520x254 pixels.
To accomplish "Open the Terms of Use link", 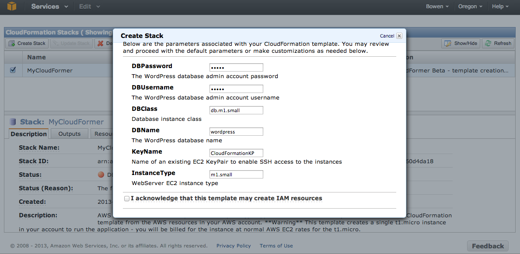I will pyautogui.click(x=276, y=246).
